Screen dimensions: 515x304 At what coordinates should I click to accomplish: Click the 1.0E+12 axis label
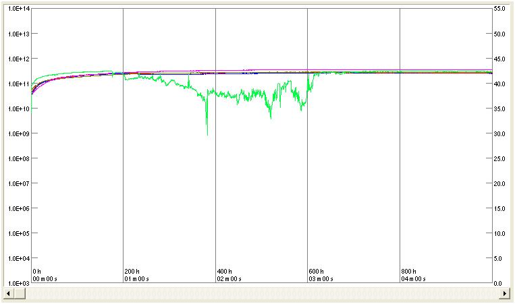19,59
